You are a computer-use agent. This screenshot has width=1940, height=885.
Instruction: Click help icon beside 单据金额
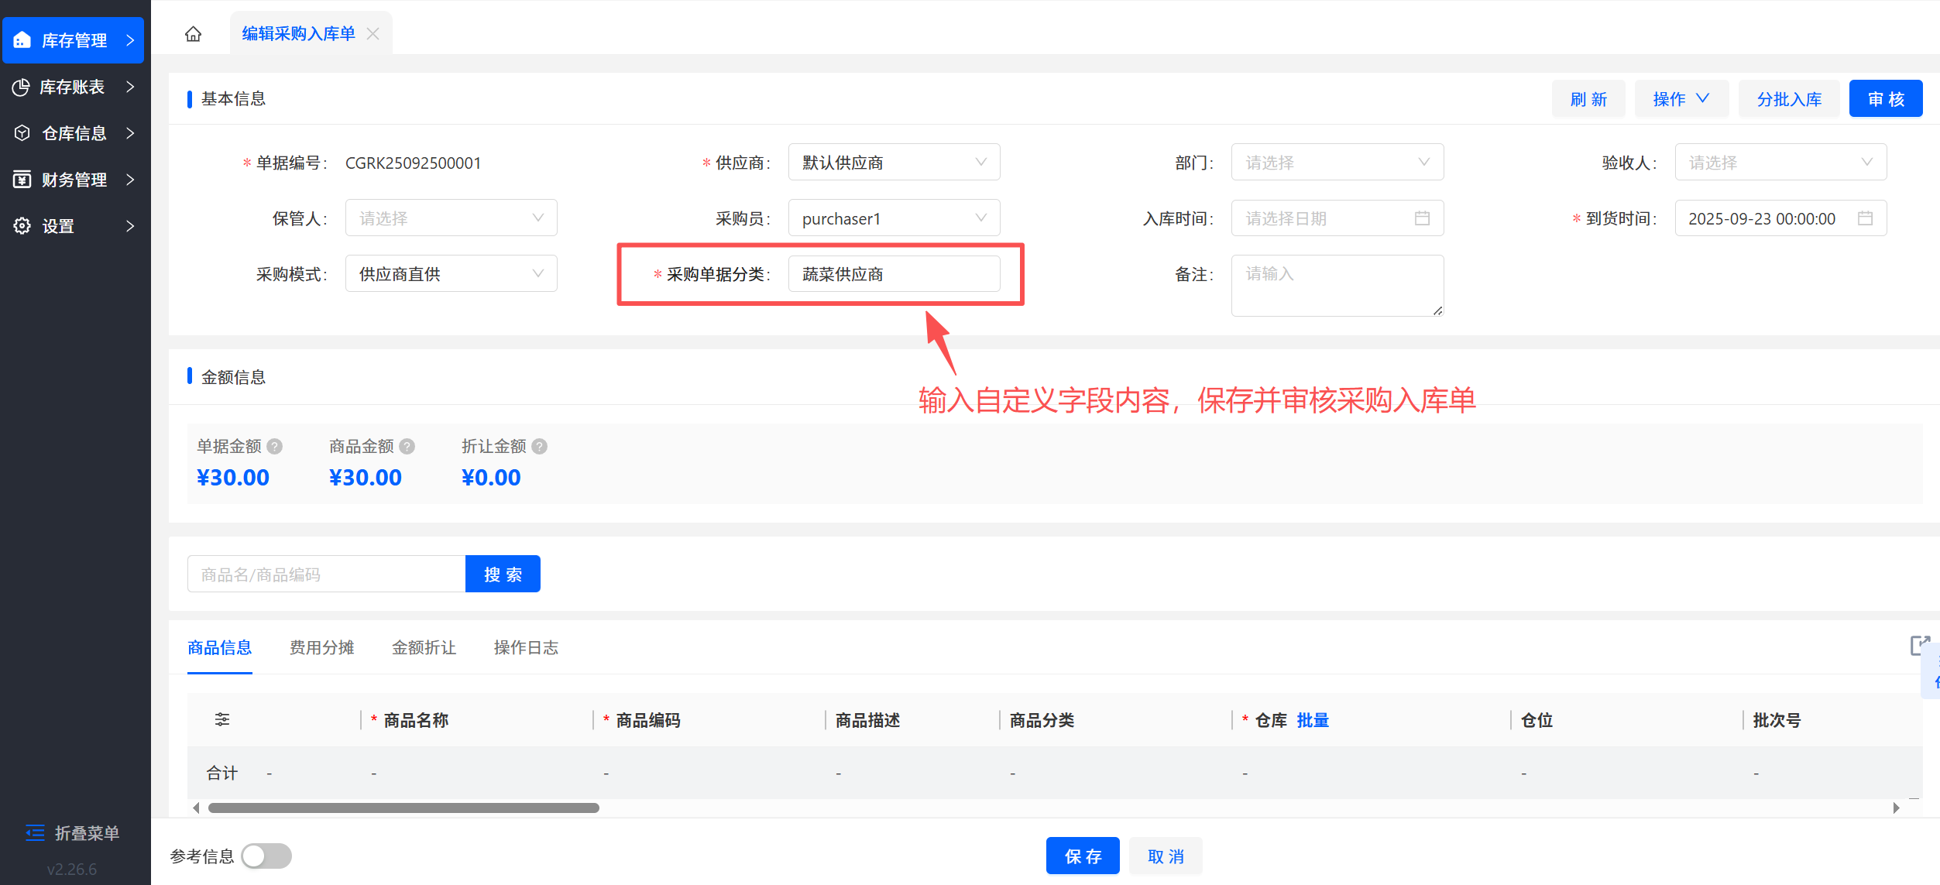(x=275, y=447)
